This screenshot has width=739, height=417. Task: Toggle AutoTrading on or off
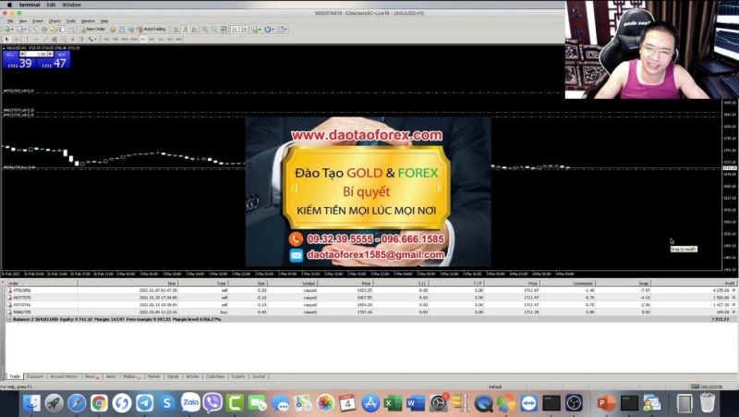tap(151, 30)
